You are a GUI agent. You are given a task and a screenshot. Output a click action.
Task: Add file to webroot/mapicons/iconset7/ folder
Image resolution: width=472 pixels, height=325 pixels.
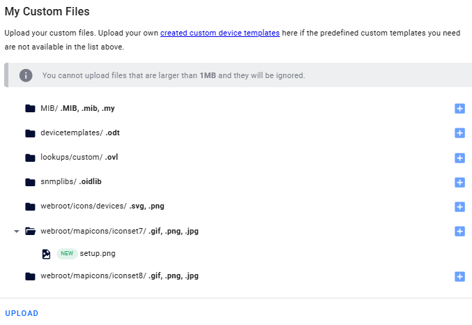click(x=459, y=231)
